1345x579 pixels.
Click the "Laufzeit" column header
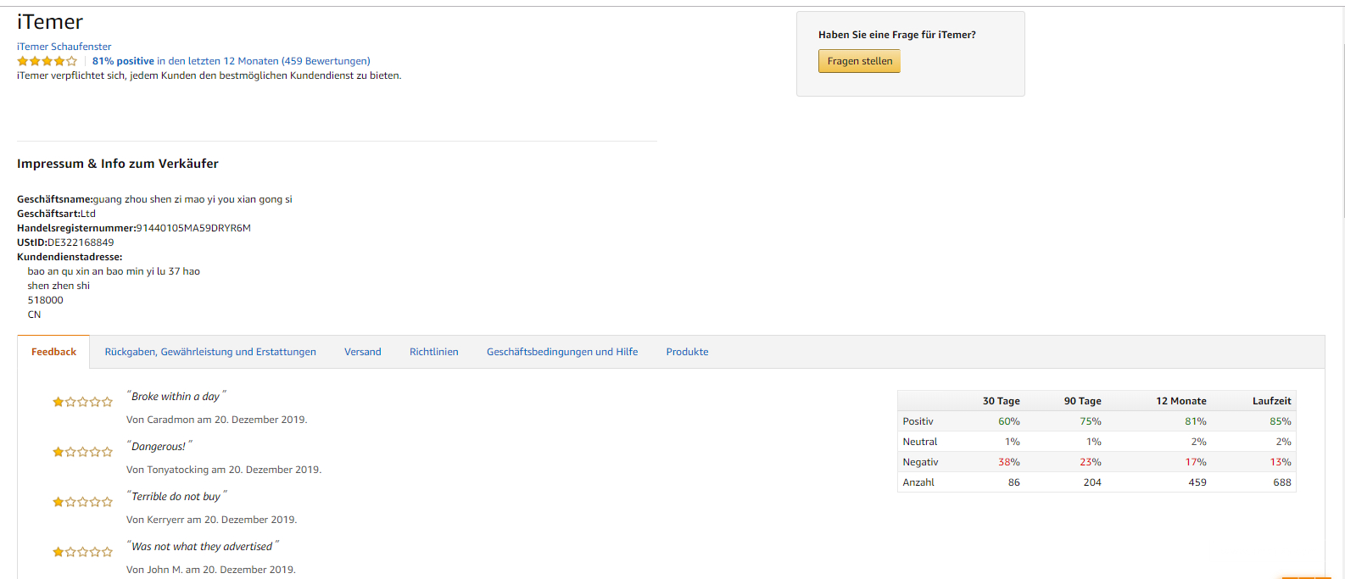pos(1271,401)
